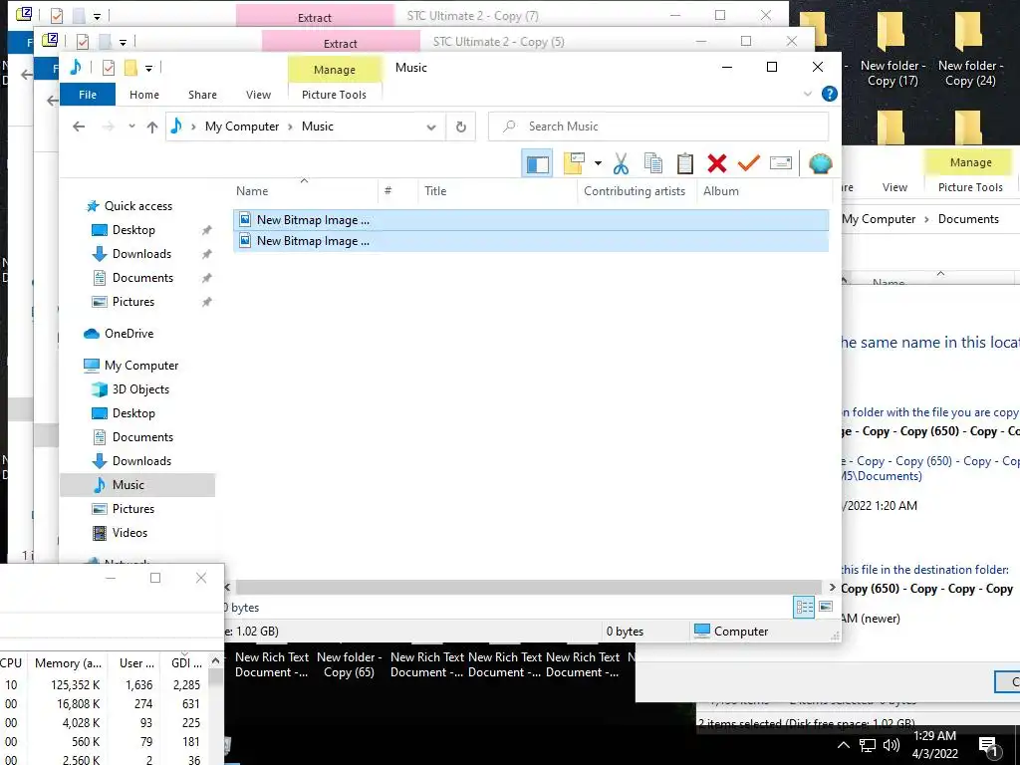Open Desktop under Quick access

point(133,230)
